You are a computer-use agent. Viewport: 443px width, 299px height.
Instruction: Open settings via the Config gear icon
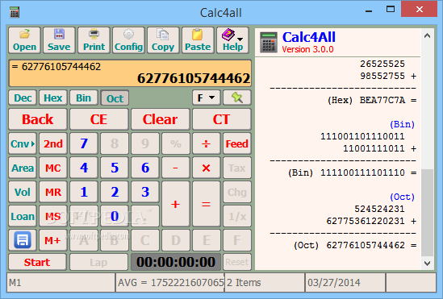coord(128,40)
